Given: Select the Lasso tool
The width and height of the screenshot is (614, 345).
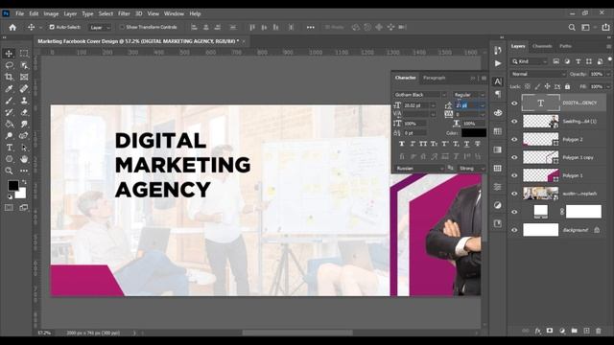Looking at the screenshot, I should 9,65.
